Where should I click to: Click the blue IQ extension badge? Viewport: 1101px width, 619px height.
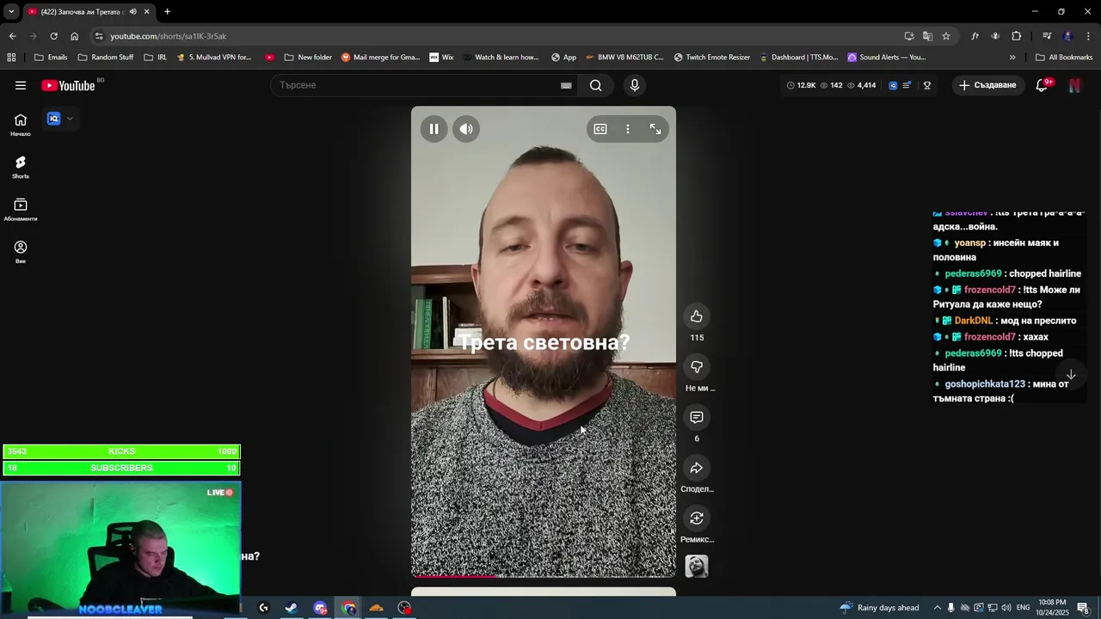coord(53,119)
